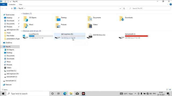The width and height of the screenshot is (172, 96).
Task: Select dell inspirsion (D:) drive
Action: 70,36
